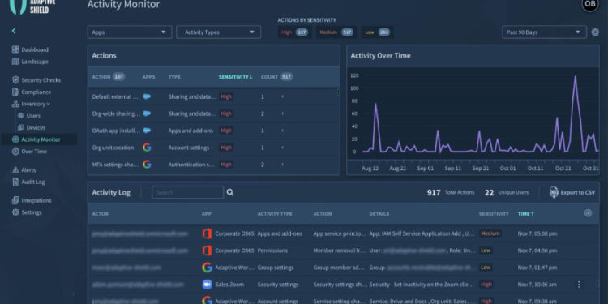Open the Audit Log

point(33,182)
